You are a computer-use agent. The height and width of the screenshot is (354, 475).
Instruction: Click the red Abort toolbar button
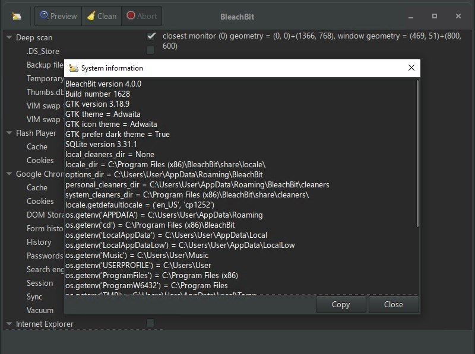coord(141,16)
